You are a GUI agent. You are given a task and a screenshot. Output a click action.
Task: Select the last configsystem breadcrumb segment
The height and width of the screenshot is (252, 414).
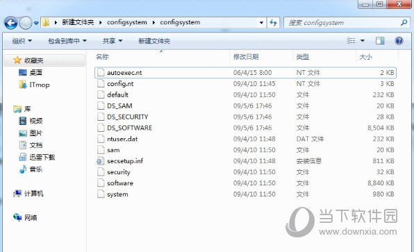[x=180, y=22]
